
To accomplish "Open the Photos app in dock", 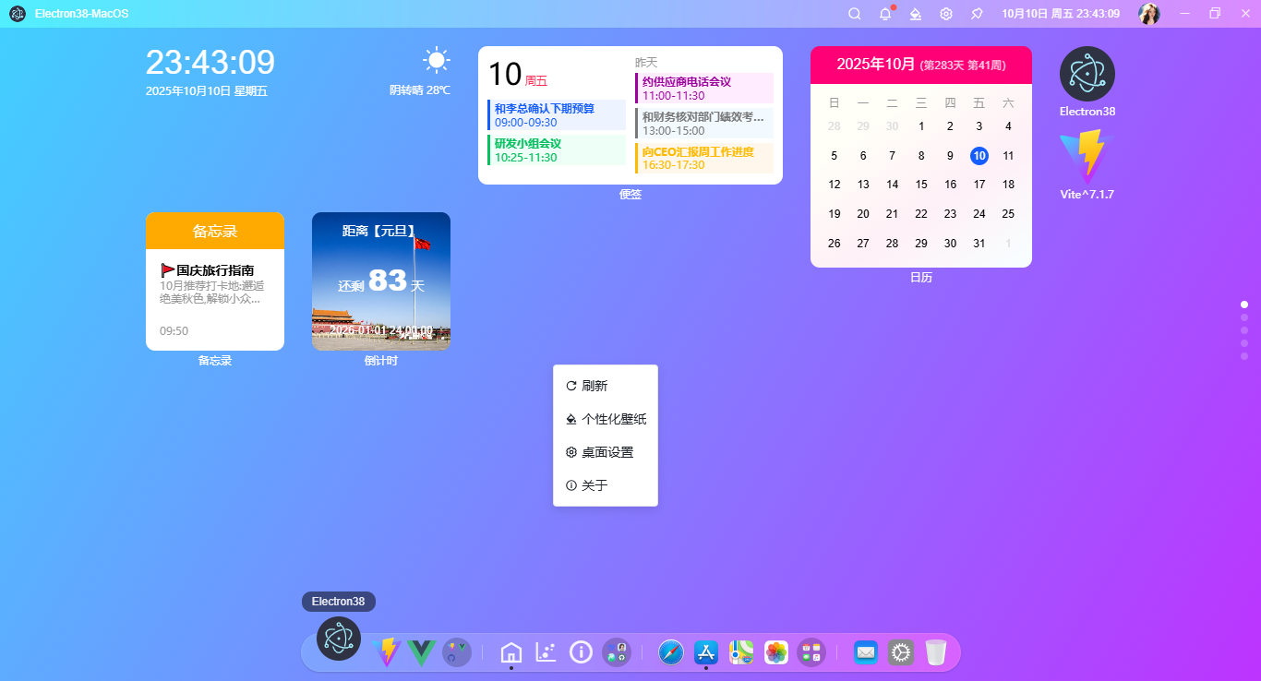I will 776,652.
